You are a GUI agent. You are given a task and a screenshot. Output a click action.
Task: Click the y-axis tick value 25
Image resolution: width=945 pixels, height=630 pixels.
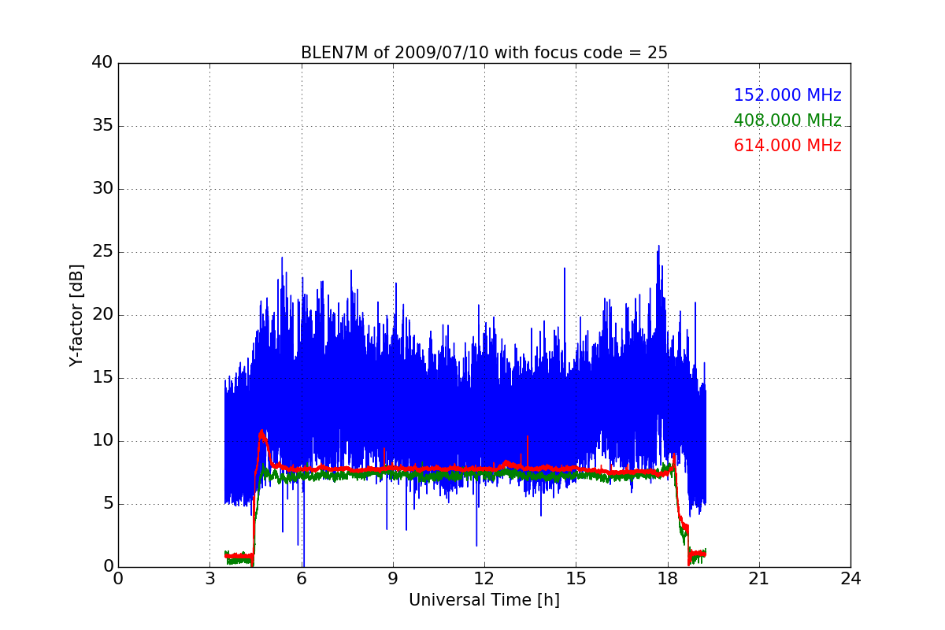[102, 252]
